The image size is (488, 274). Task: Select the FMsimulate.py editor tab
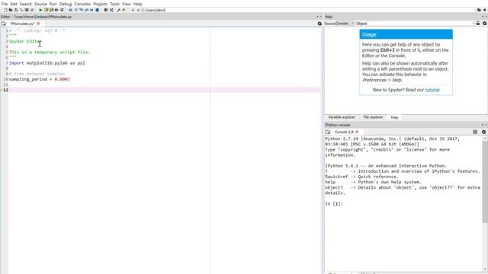click(x=22, y=24)
